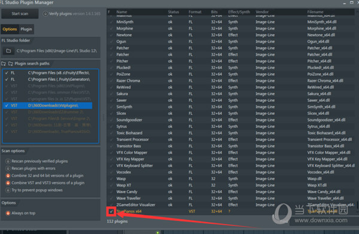Click the 112 plugins status text
Viewport: 359px width, 234px height.
click(117, 221)
